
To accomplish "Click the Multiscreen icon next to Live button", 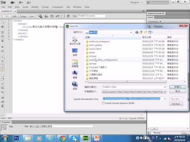I will click(x=40, y=16).
